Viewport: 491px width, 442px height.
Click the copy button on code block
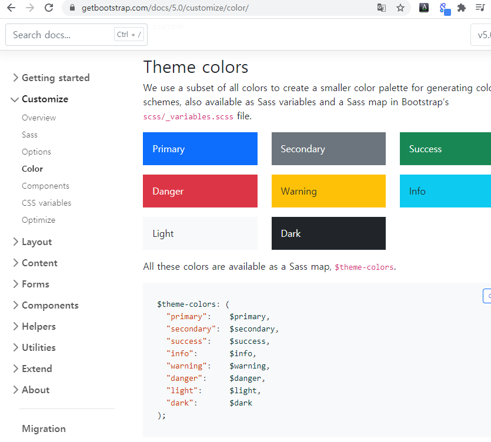[x=487, y=296]
